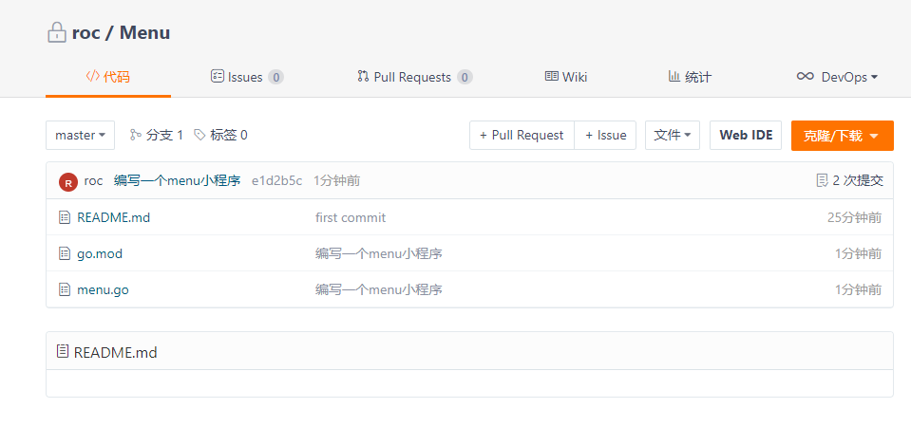Launch the Web IDE
The width and height of the screenshot is (911, 427).
click(x=746, y=135)
